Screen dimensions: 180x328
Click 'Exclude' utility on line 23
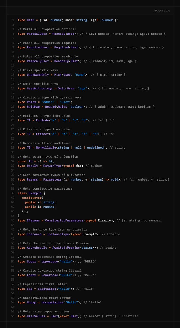42,120
